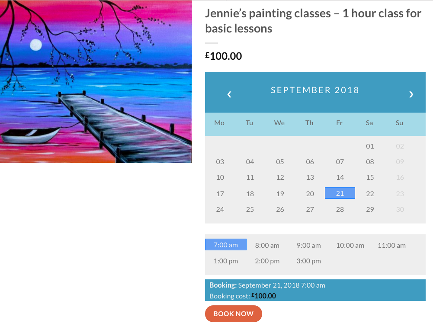The height and width of the screenshot is (327, 433).
Task: Choose the 8:00 am time slot
Action: pos(267,245)
